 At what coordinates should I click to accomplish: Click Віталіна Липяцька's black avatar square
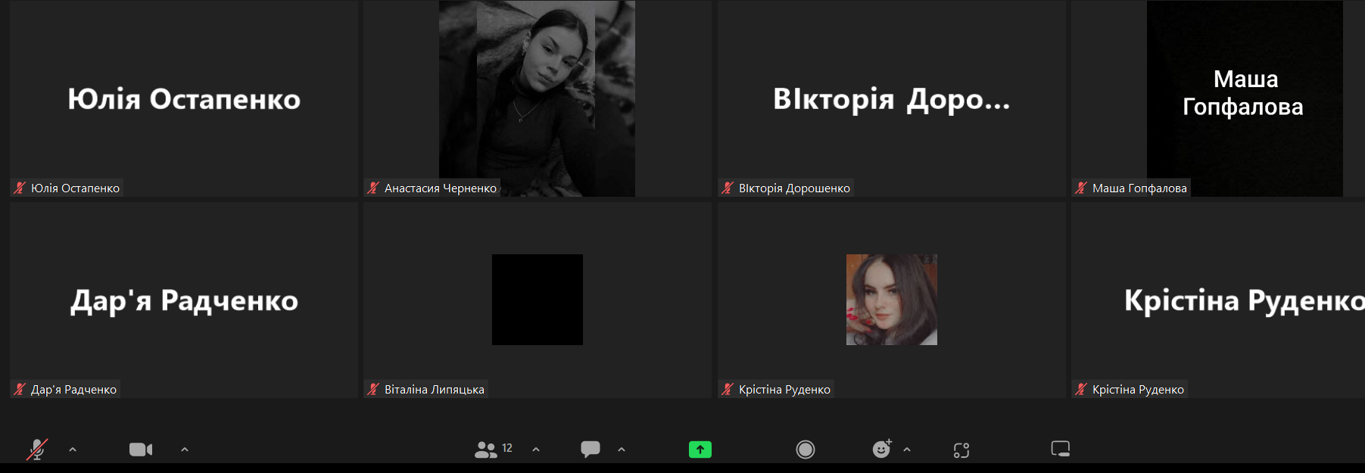pos(538,300)
